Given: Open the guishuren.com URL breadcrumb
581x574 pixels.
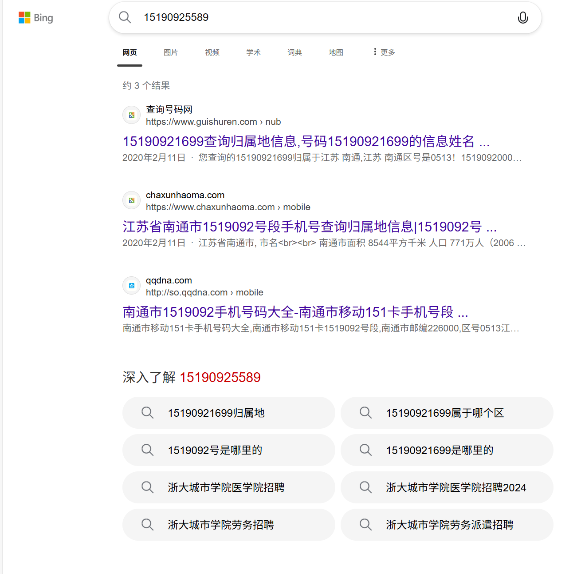Looking at the screenshot, I should pyautogui.click(x=213, y=122).
